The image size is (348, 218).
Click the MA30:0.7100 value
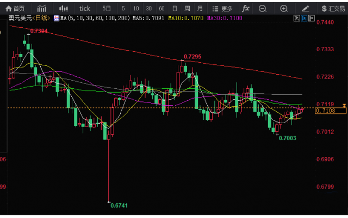[x=225, y=18]
